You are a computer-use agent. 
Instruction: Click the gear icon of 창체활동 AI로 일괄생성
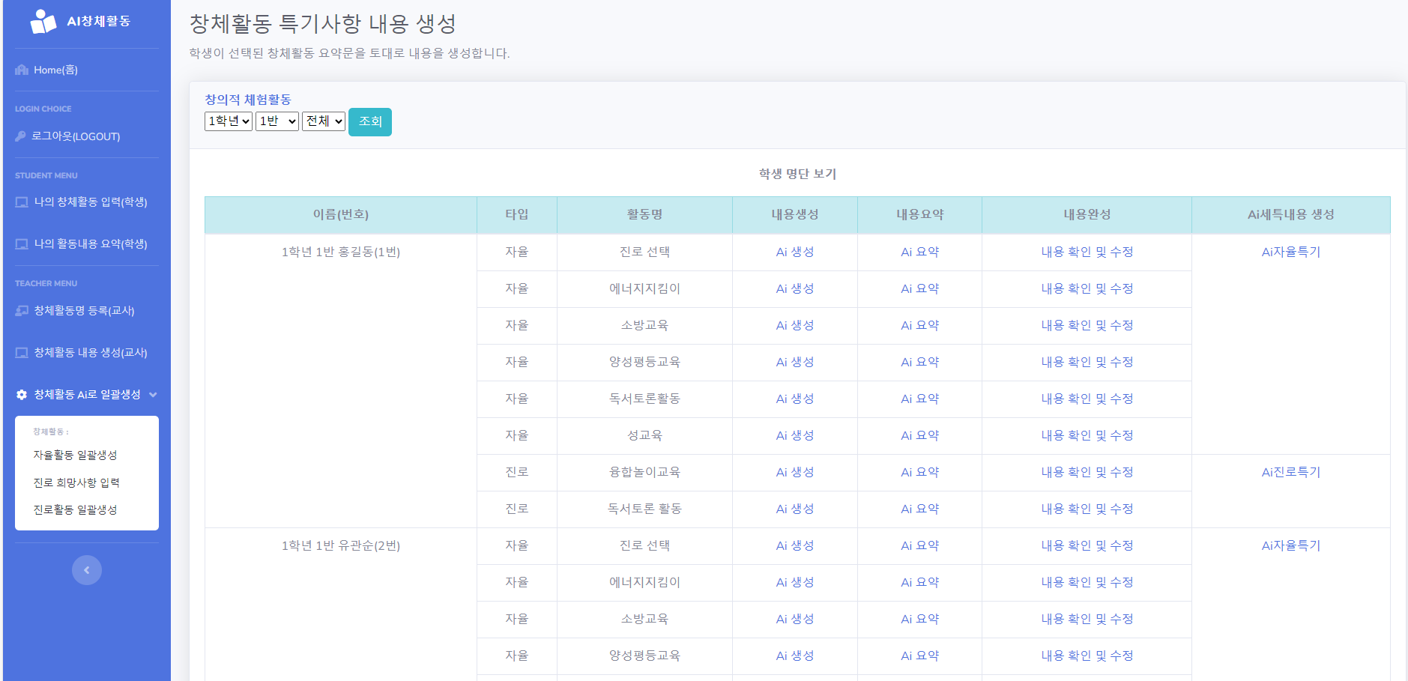tap(22, 394)
